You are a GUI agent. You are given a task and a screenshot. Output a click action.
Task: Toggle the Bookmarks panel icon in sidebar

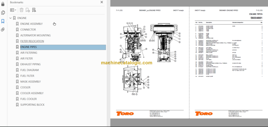point(3,21)
